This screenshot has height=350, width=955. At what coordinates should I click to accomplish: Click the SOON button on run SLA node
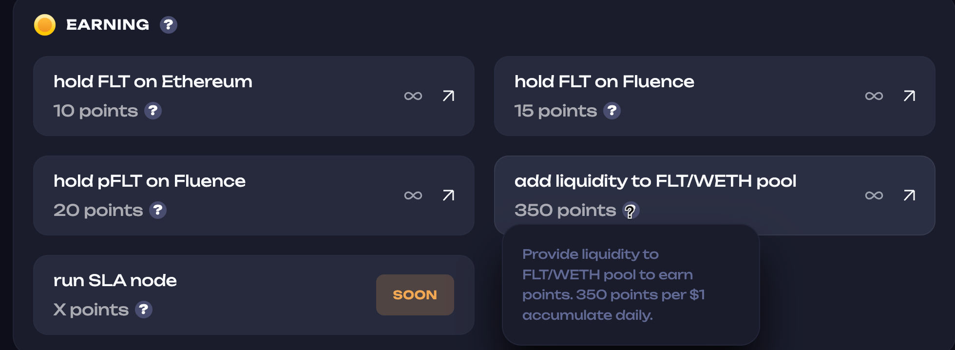[415, 295]
